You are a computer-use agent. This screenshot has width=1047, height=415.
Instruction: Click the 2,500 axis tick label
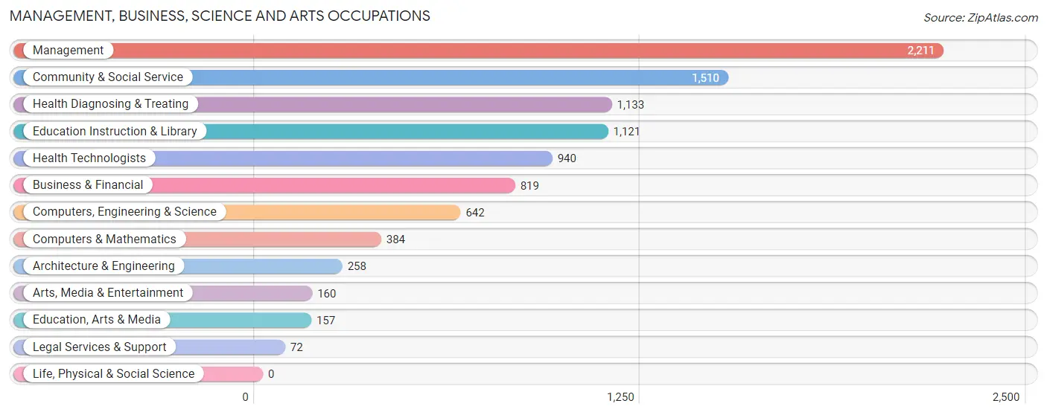tap(1005, 397)
